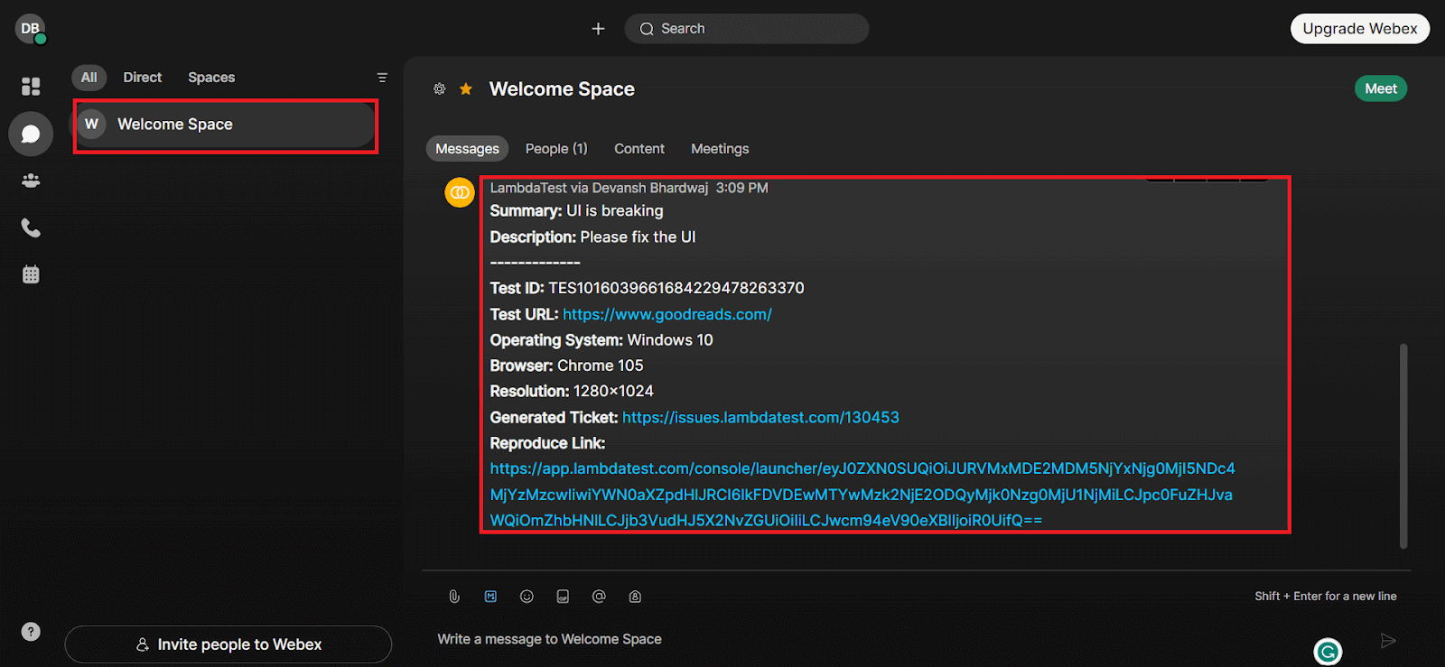This screenshot has width=1445, height=667.
Task: Click the 'Description: Please fix the UI' line
Action: coord(592,236)
